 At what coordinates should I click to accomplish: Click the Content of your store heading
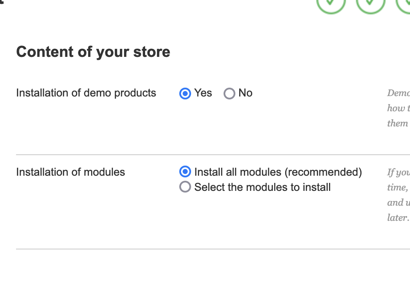click(x=93, y=51)
